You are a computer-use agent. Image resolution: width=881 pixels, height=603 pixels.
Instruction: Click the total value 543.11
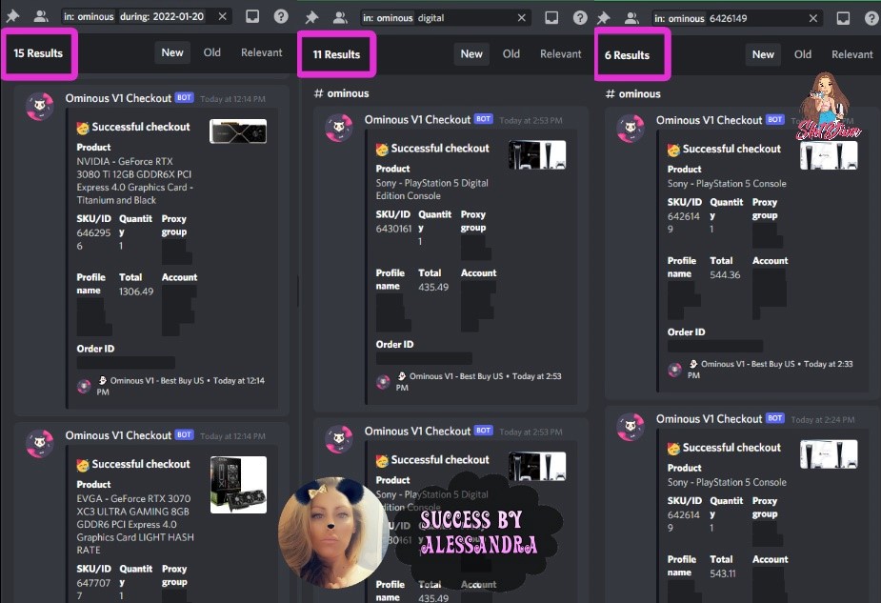[723, 573]
